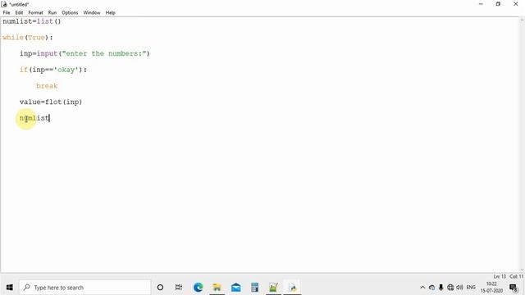Screen dimensions: 525x295
Task: Open the Edit menu
Action: (19, 12)
